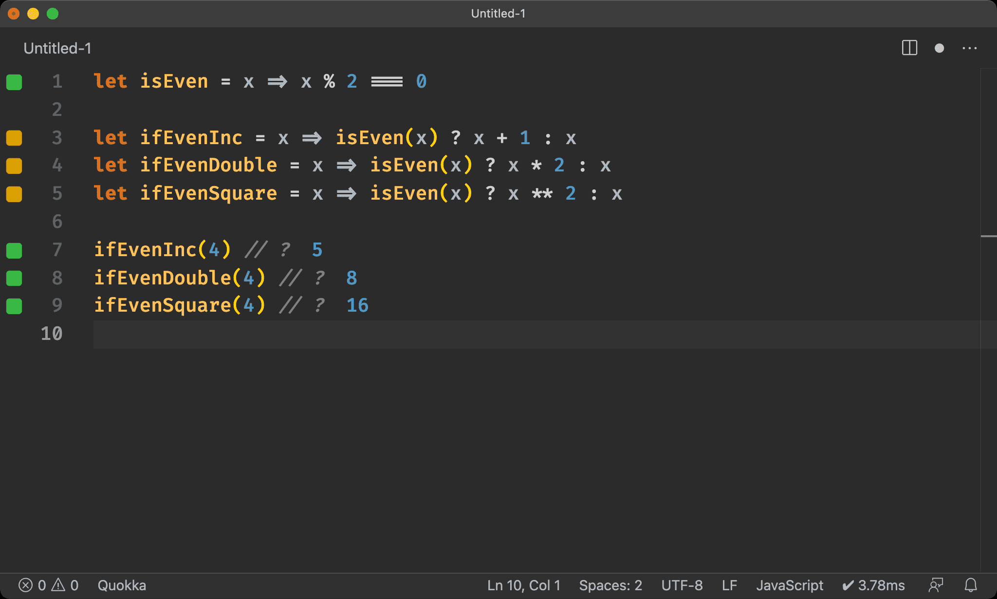
Task: Click line number 10 in gutter
Action: [x=52, y=334]
